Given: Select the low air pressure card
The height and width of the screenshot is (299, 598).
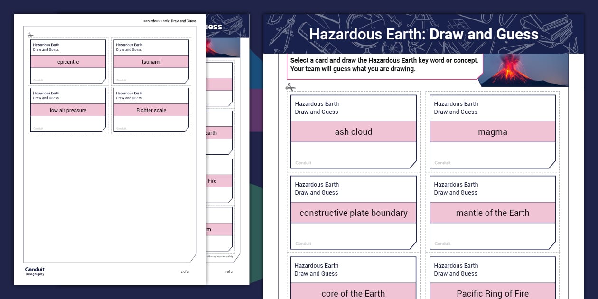Looking at the screenshot, I should tap(68, 110).
